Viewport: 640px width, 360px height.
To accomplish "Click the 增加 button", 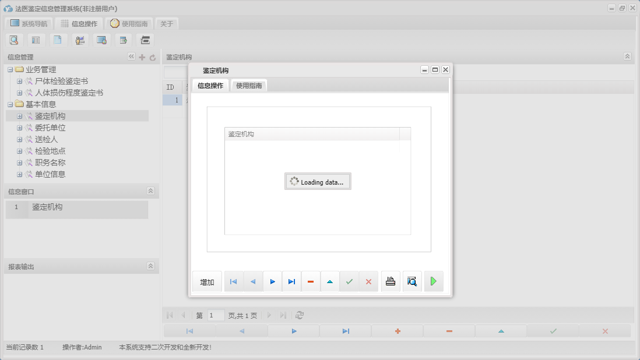I will pos(207,282).
